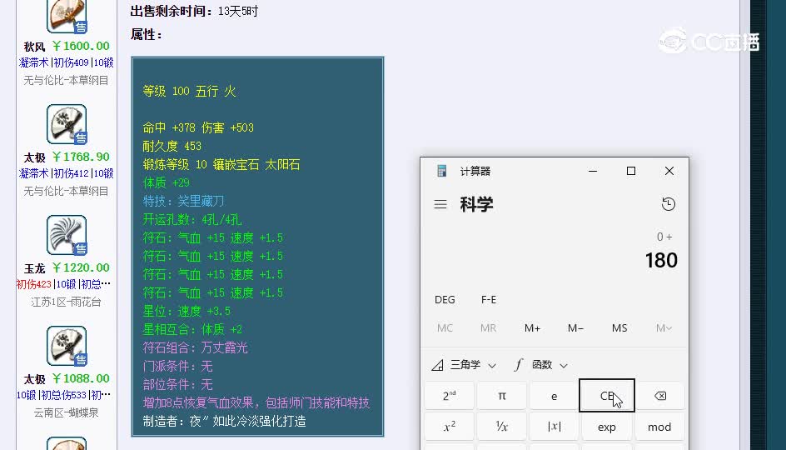The image size is (786, 450).
Task: Minimize the calculator window
Action: (593, 171)
